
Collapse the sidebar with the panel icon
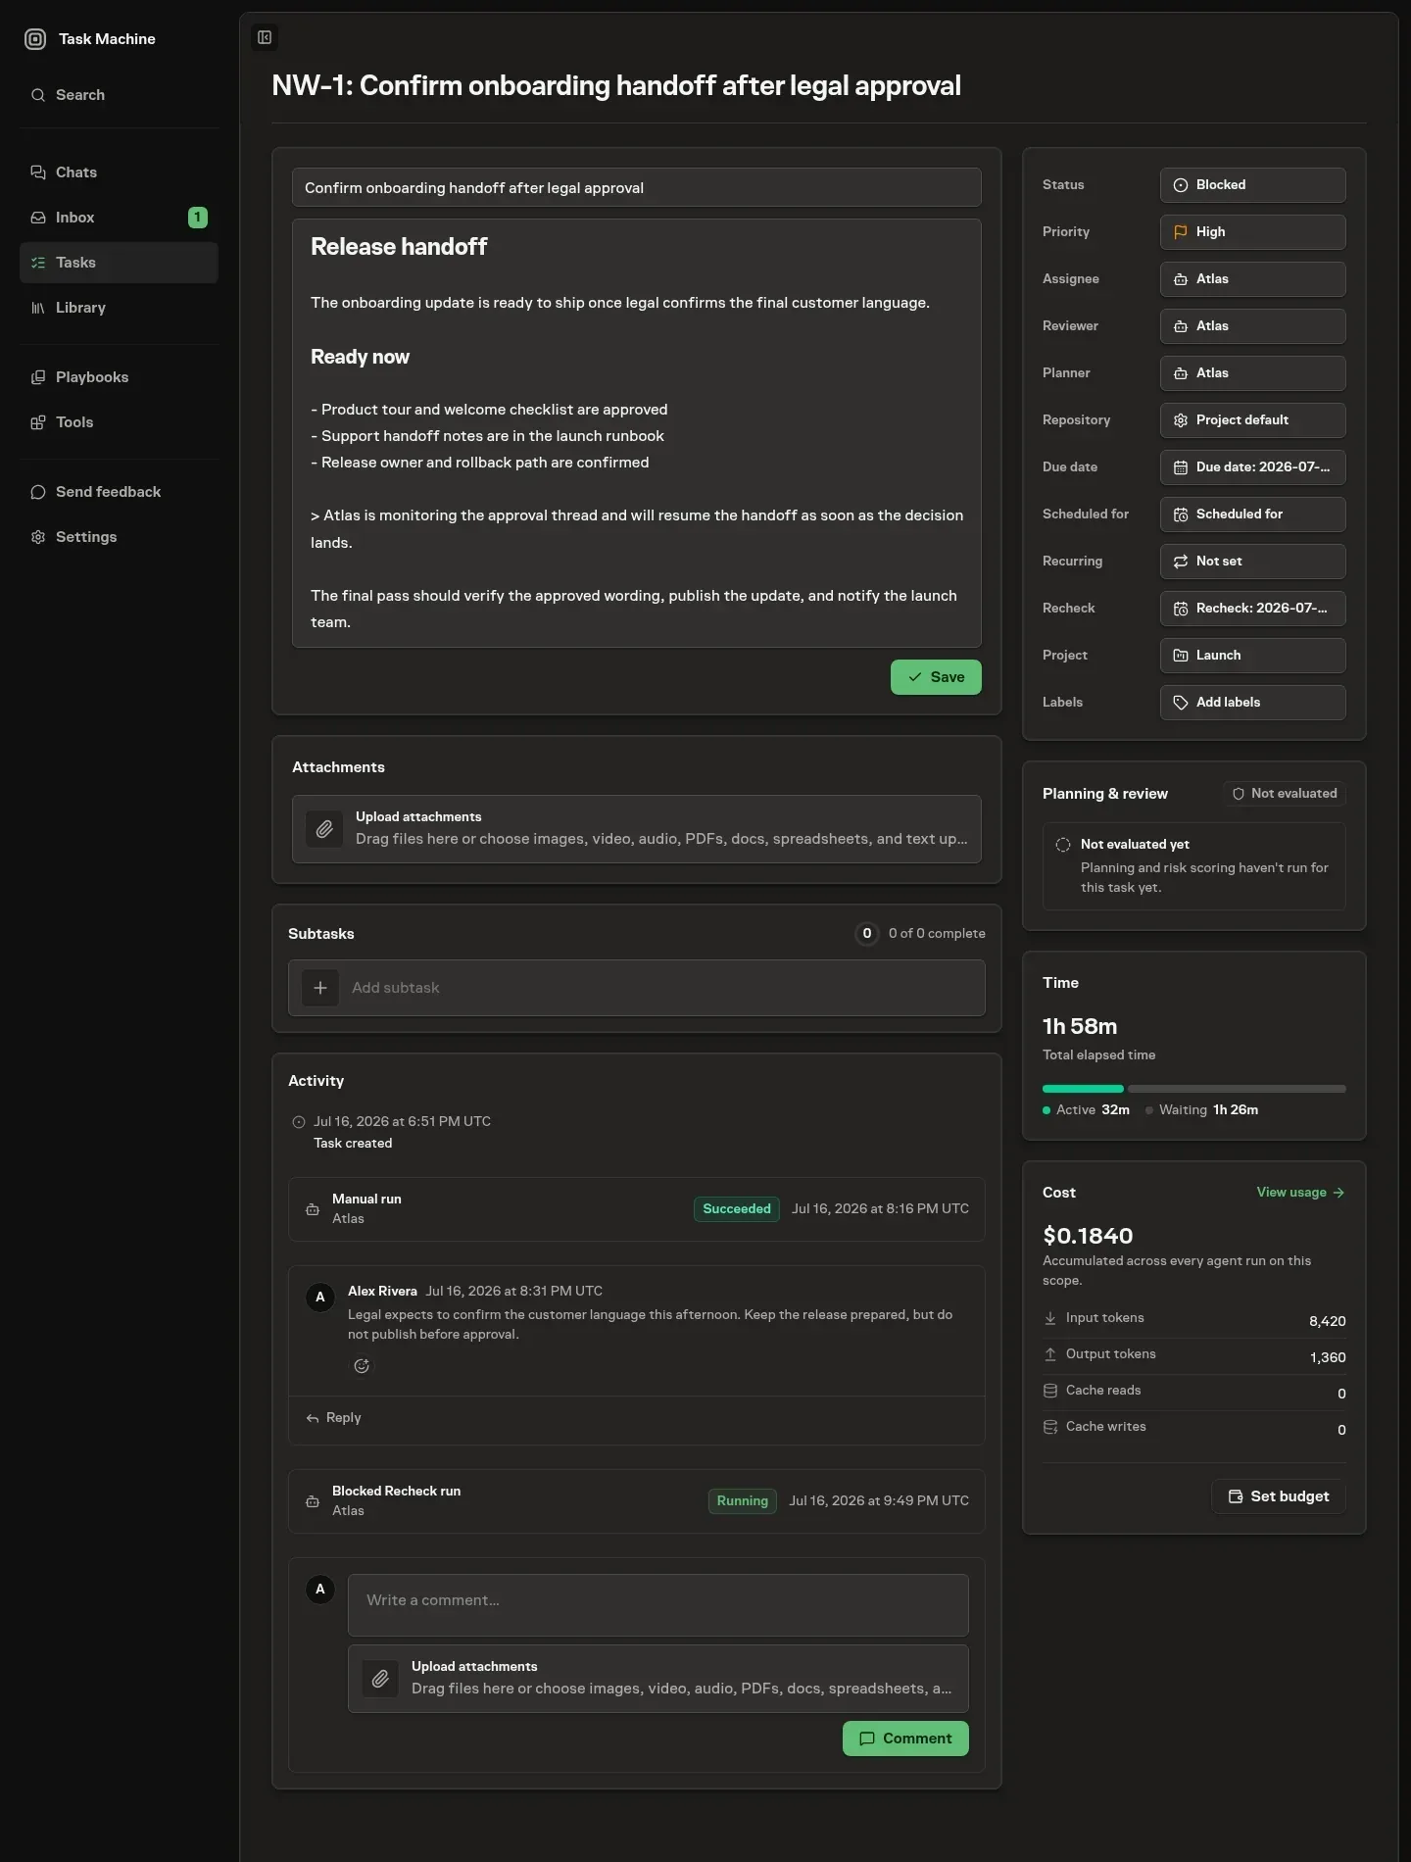(x=265, y=37)
